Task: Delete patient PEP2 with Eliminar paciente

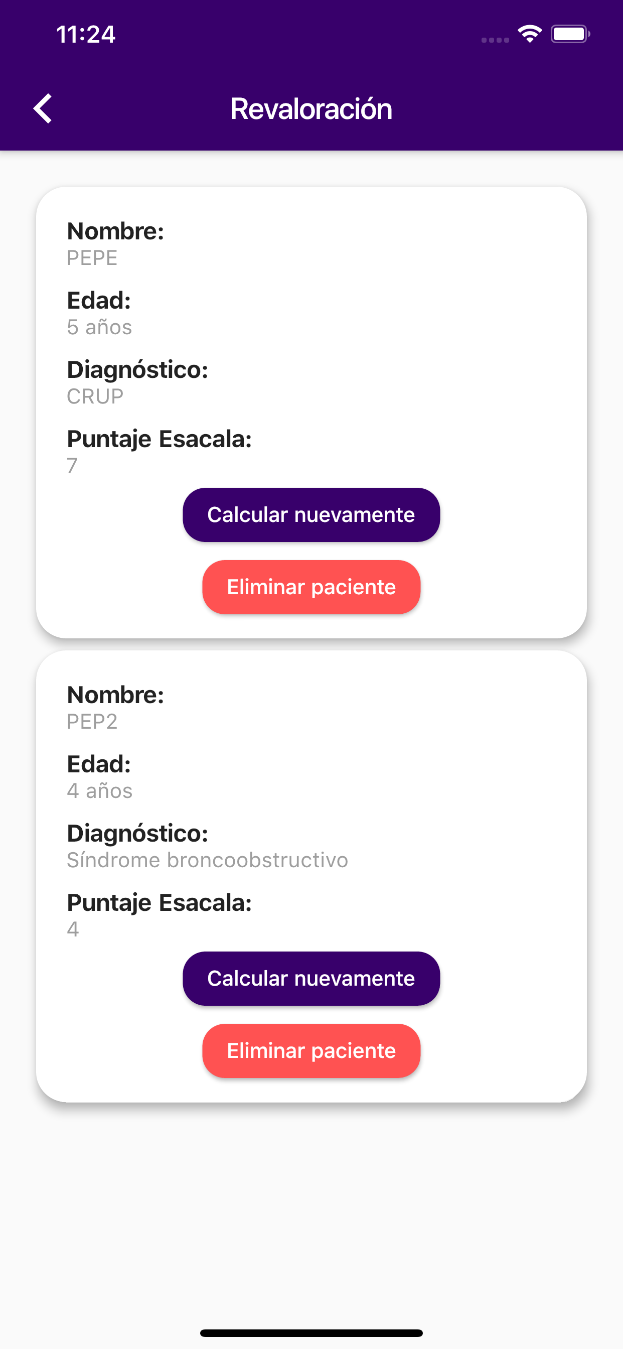Action: (311, 1050)
